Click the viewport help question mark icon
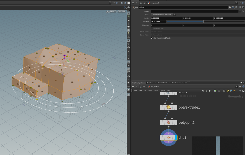Viewport: 245px width, 155px height. click(x=129, y=7)
